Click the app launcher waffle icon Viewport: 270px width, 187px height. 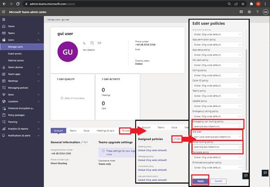[x=4, y=12]
